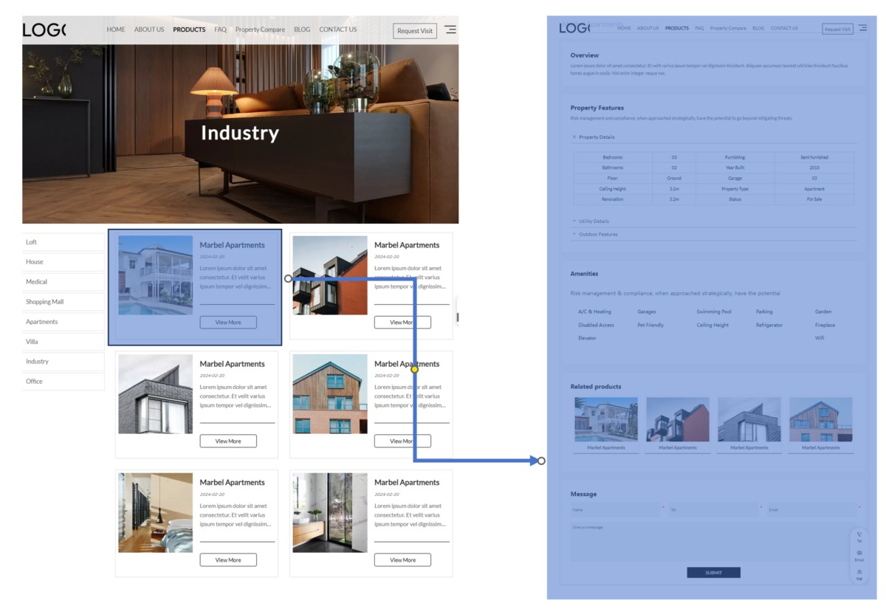This screenshot has height=609, width=886.
Task: Open the black and red related product thumbnail
Action: tap(678, 420)
